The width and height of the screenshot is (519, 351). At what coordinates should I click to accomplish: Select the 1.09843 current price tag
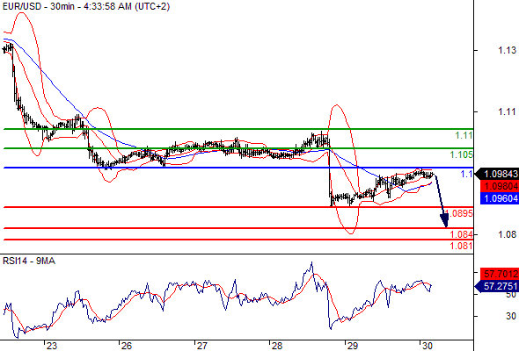(498, 174)
